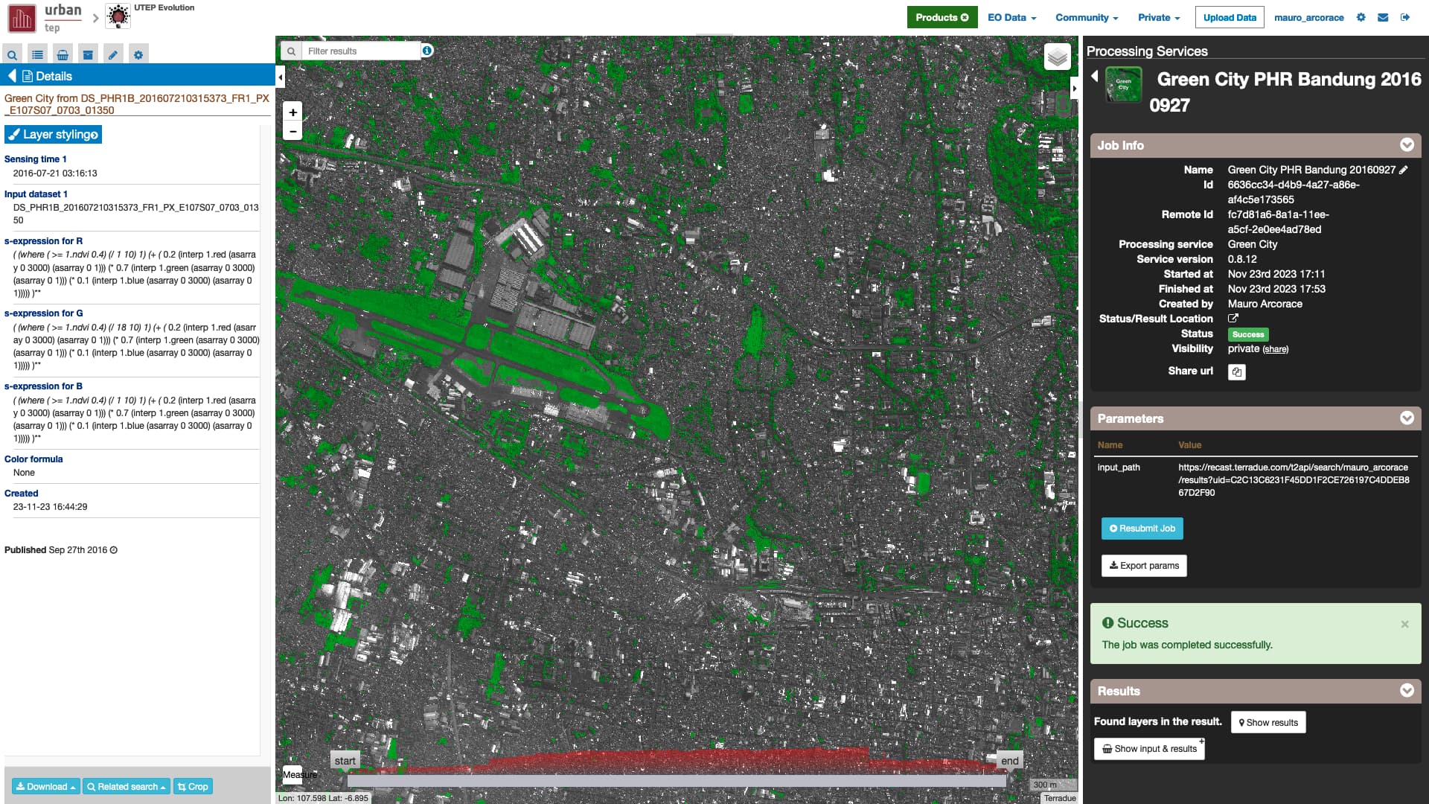Open the data basket icon tab
The image size is (1429, 804).
[63, 54]
